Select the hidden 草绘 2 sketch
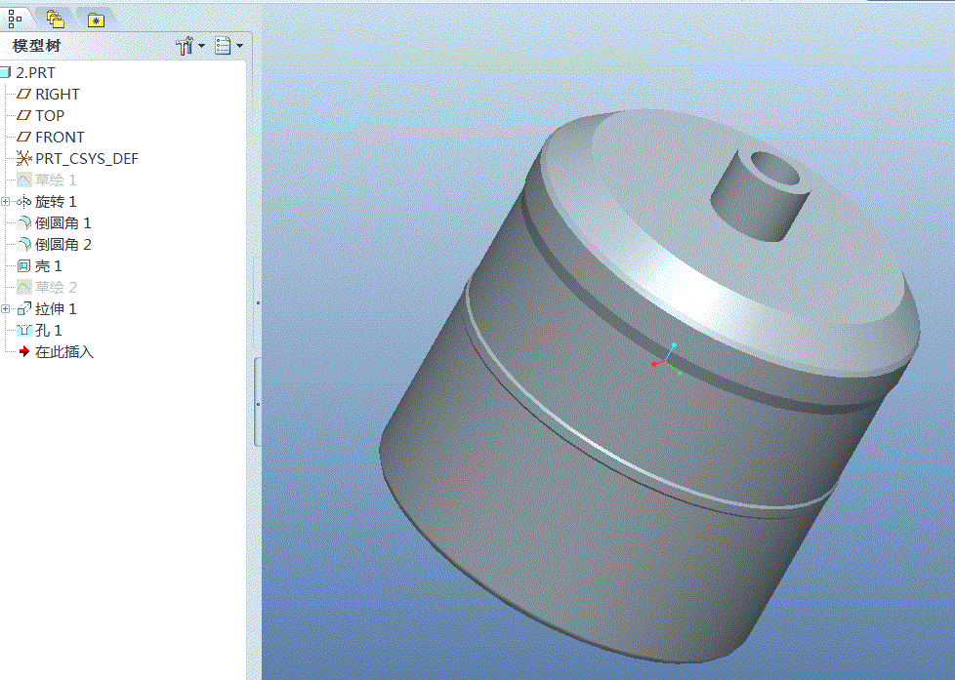 56,288
